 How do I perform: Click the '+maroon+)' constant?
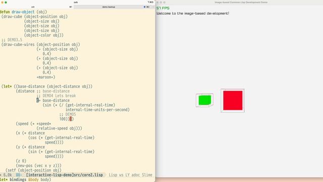(x=46, y=77)
